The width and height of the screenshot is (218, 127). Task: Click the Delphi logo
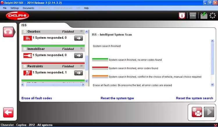[x=17, y=16]
